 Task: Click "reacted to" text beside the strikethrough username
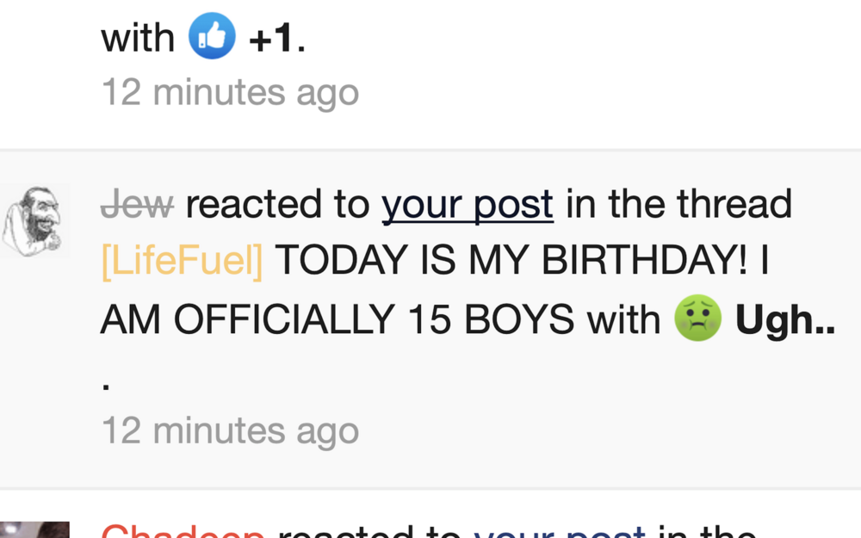[x=278, y=206]
